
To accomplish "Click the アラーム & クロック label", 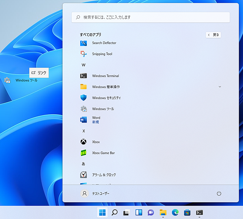I will [104, 175].
